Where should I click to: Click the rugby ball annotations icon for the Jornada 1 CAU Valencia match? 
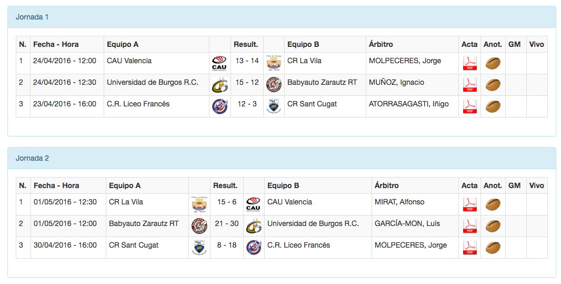pyautogui.click(x=493, y=64)
